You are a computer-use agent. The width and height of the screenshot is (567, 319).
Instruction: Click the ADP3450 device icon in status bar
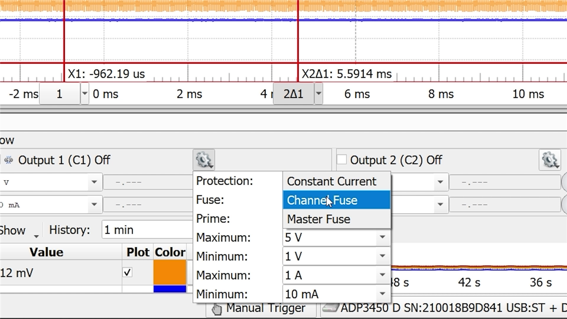pyautogui.click(x=330, y=308)
